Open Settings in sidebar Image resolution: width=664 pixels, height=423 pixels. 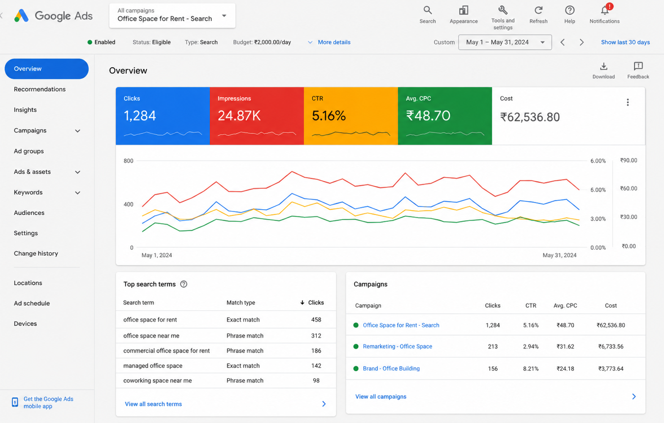[26, 233]
